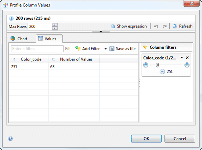Click Show expression document icon
202x150 pixels.
113,26
